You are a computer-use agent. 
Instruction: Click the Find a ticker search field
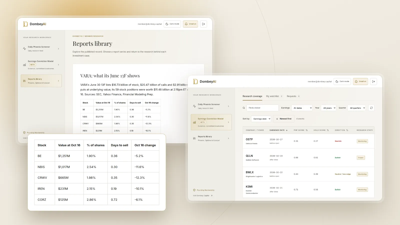pyautogui.click(x=262, y=108)
